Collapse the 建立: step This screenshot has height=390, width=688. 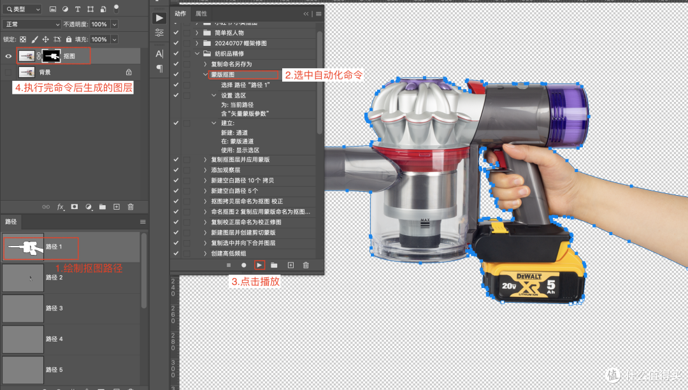213,123
